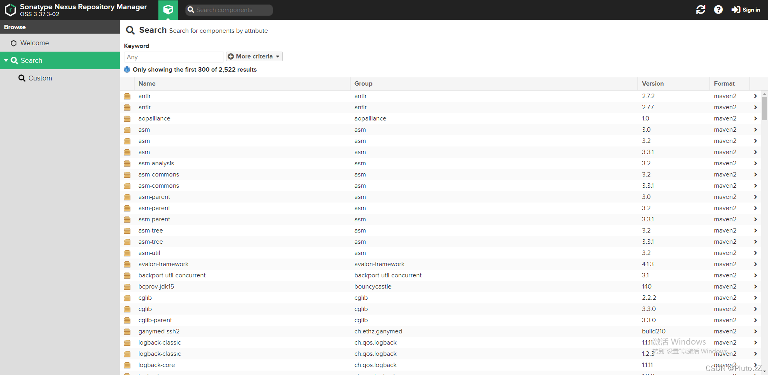Expand the antlr 2.7.2 row chevron

(x=755, y=96)
